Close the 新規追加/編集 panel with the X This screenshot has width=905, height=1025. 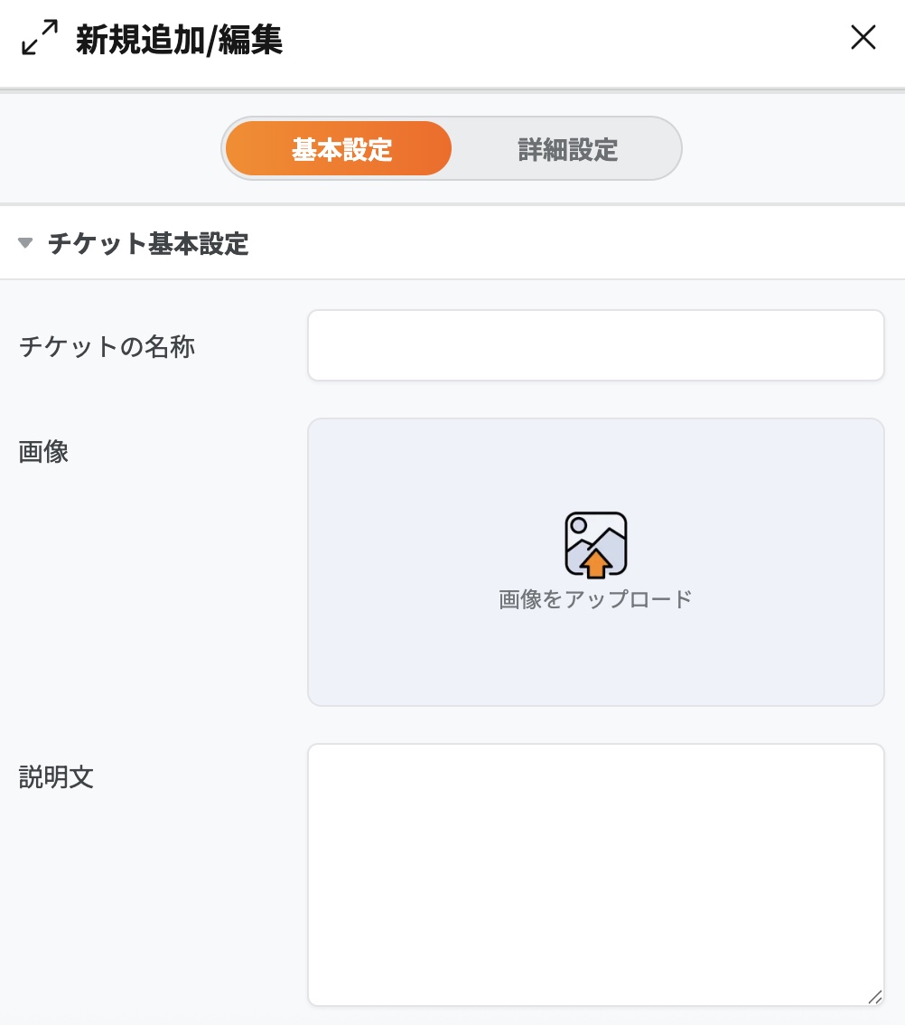[863, 38]
